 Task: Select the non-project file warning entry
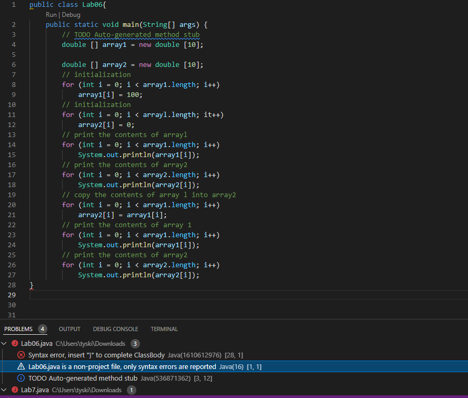(x=234, y=366)
